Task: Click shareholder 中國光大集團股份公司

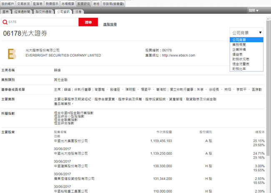Action: coord(71,141)
